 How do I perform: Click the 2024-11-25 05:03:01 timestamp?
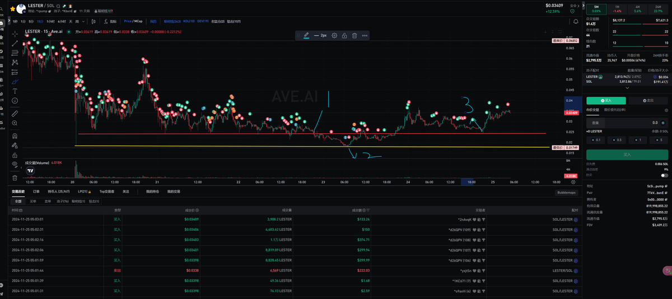point(27,219)
